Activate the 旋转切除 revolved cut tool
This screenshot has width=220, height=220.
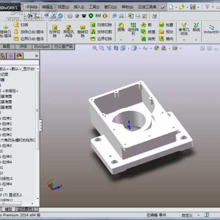click(x=82, y=31)
